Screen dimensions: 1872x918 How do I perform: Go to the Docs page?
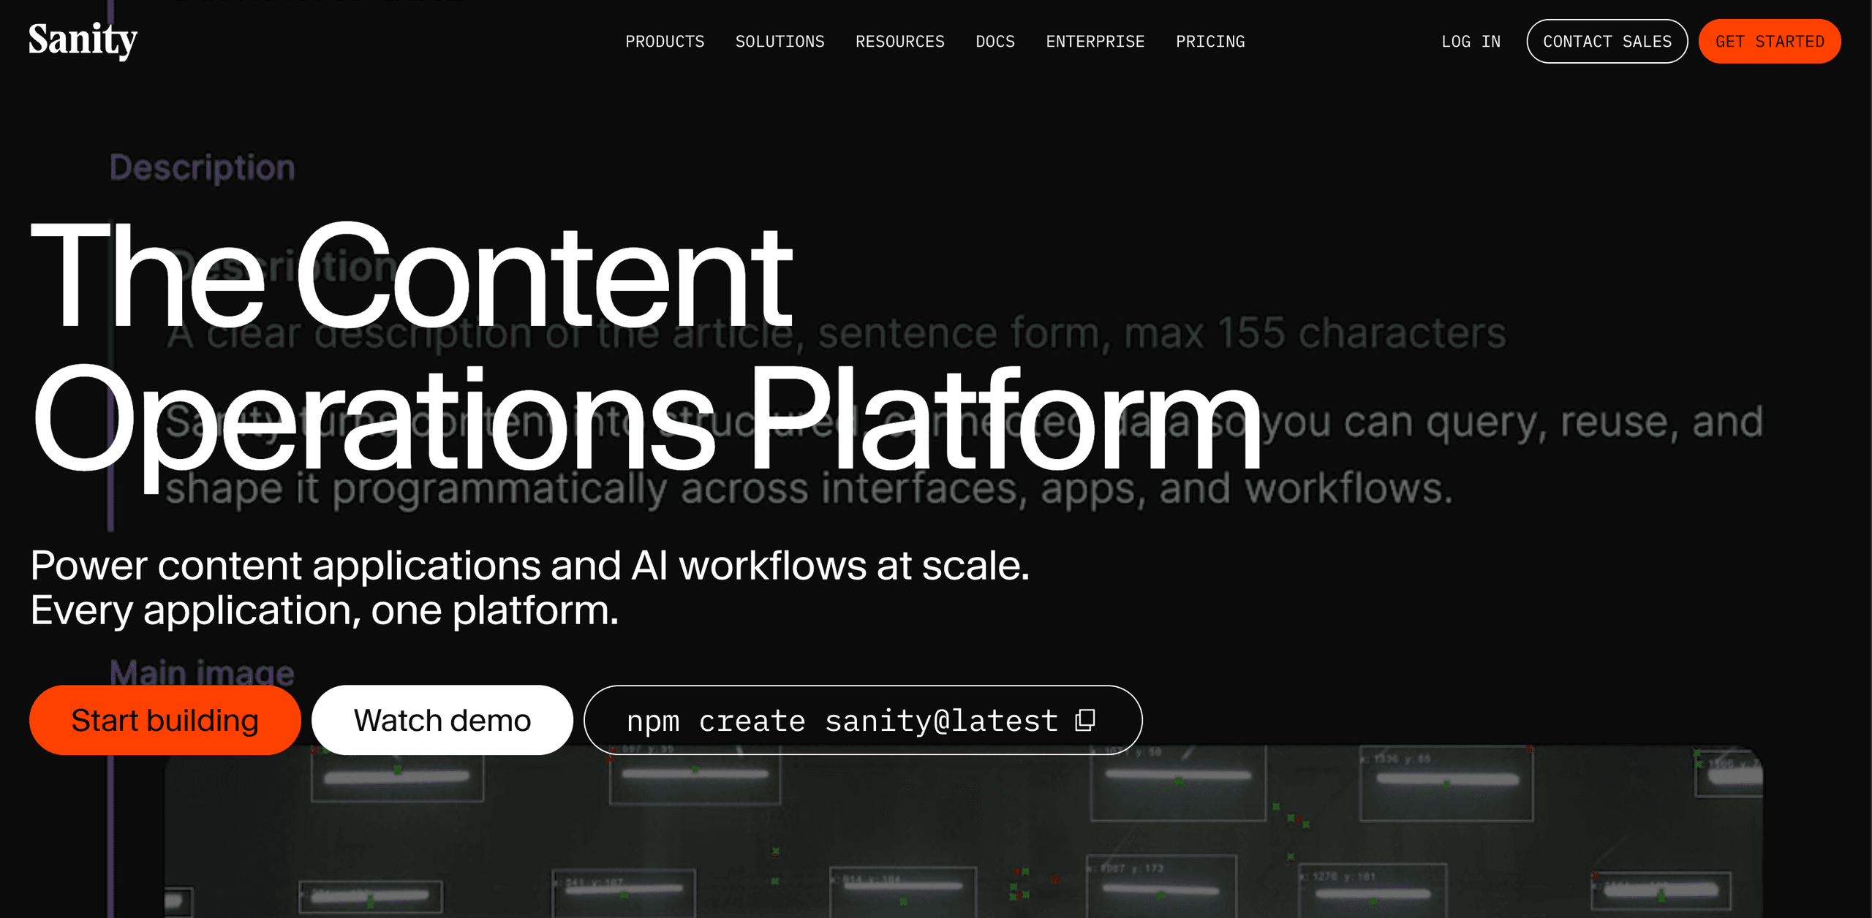[994, 42]
